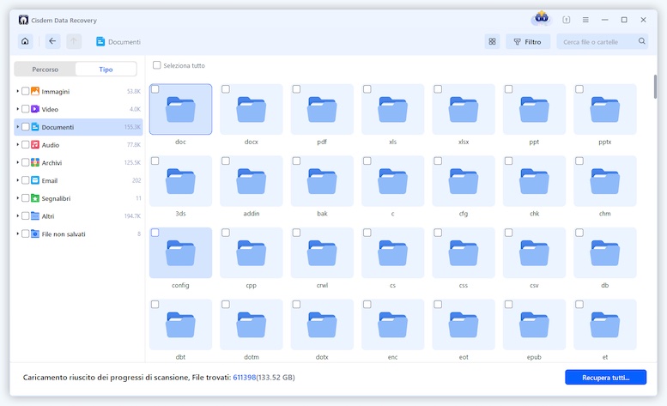Click the magnifier search icon
The image size is (667, 406).
(641, 41)
